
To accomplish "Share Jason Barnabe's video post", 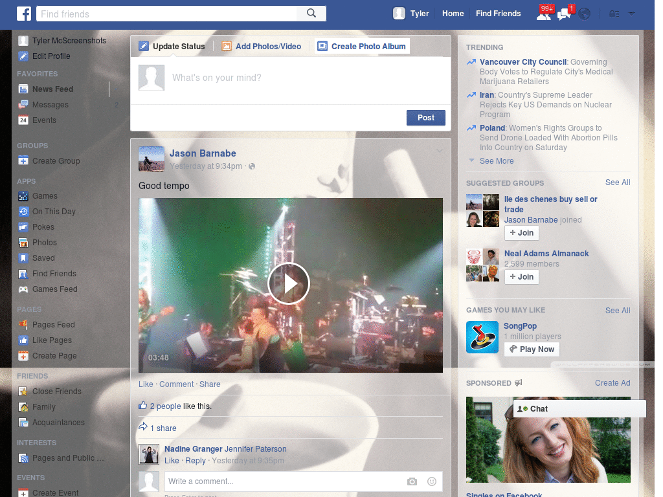I will (210, 384).
